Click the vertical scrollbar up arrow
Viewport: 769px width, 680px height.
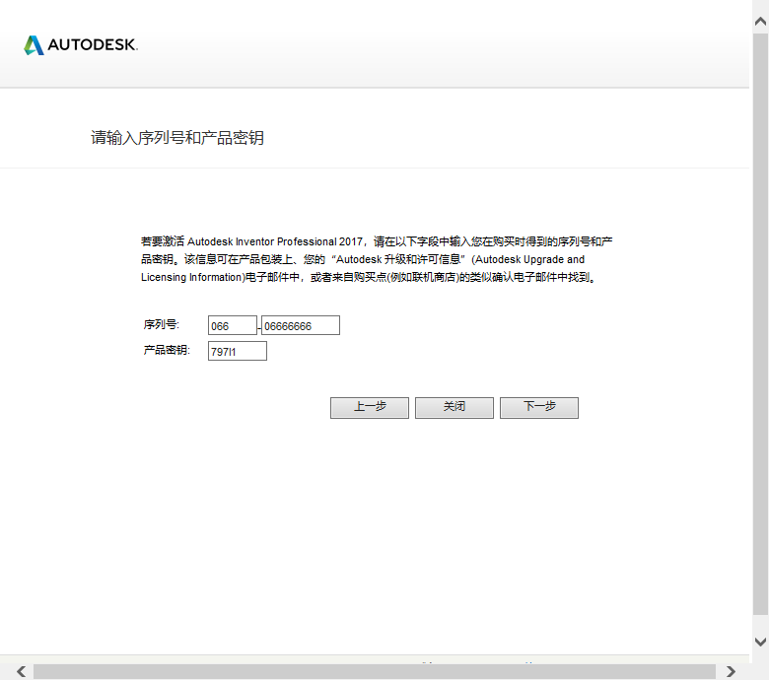point(761,21)
